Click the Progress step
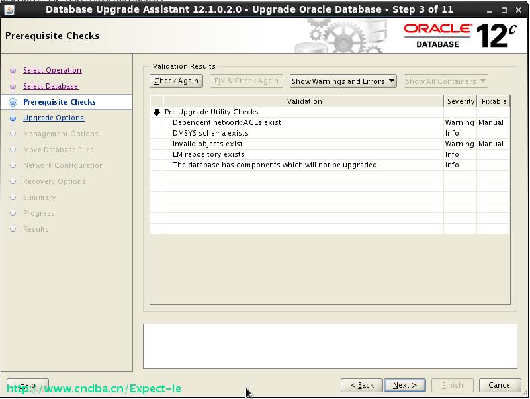 click(38, 213)
